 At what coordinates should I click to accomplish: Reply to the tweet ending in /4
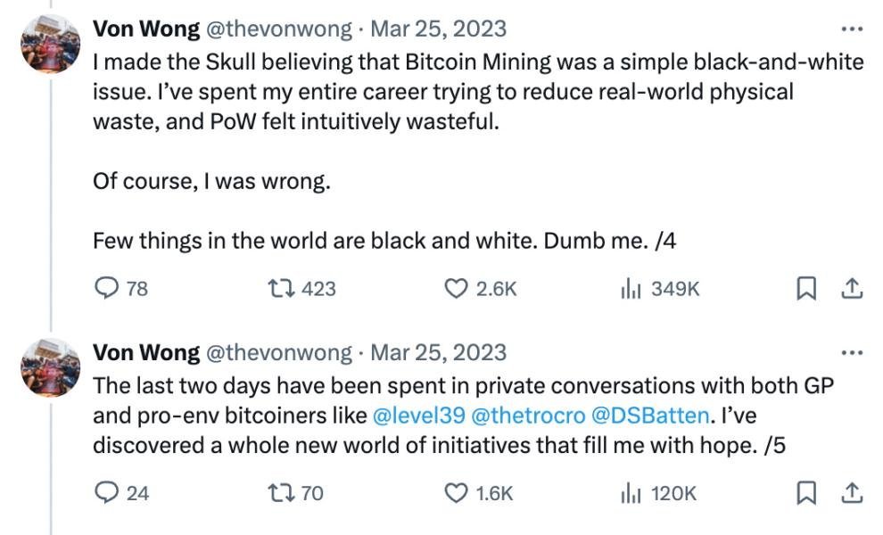click(107, 289)
